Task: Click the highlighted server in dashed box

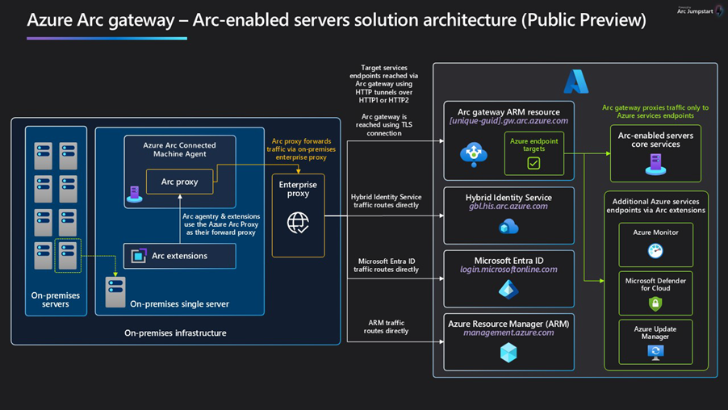Action: tap(68, 255)
